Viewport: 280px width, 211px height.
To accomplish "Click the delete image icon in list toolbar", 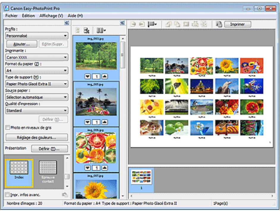I will pyautogui.click(x=86, y=31).
